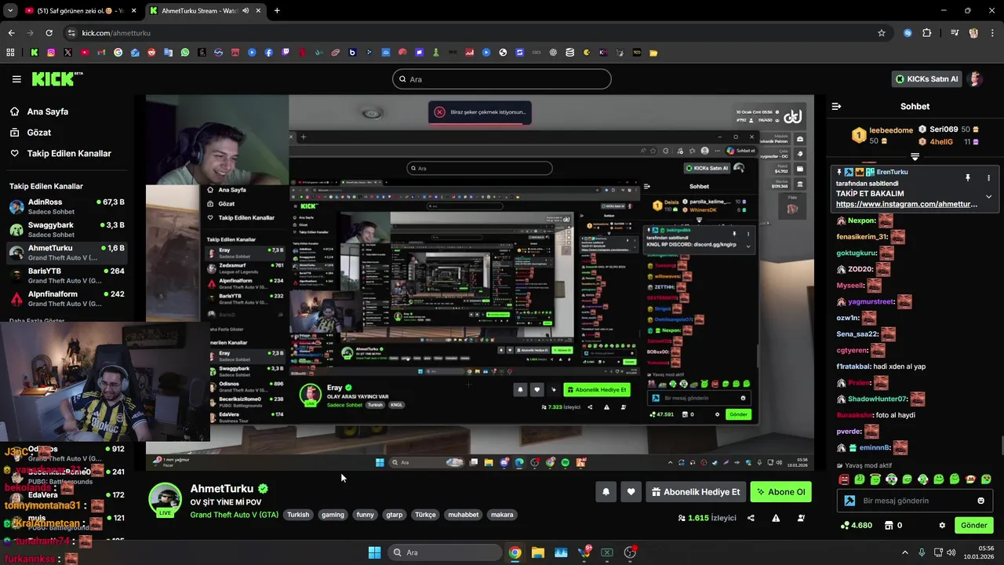Collapse the Sohbet chat panel
Screen dimensions: 1004x565
(836, 106)
